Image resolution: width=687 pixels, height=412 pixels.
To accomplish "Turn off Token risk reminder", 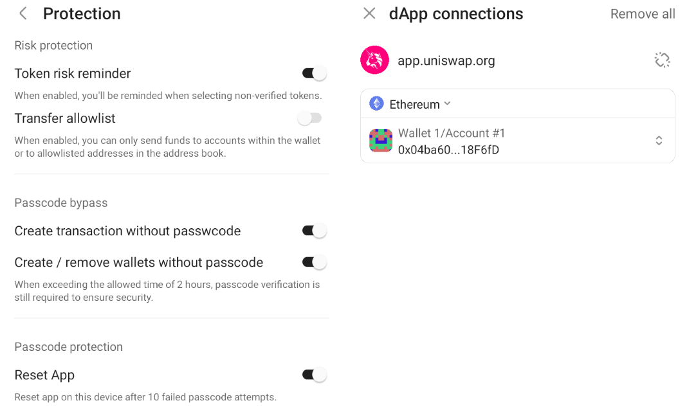I will [314, 73].
